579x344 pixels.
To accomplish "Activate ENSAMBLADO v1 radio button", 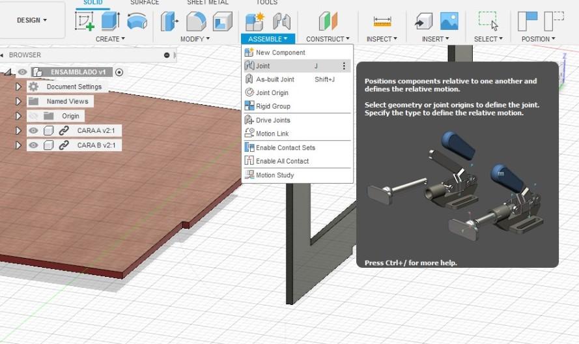I will (x=119, y=72).
